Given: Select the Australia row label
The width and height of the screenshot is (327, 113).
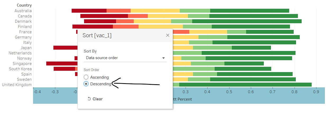Looking at the screenshot, I should [x=23, y=11].
